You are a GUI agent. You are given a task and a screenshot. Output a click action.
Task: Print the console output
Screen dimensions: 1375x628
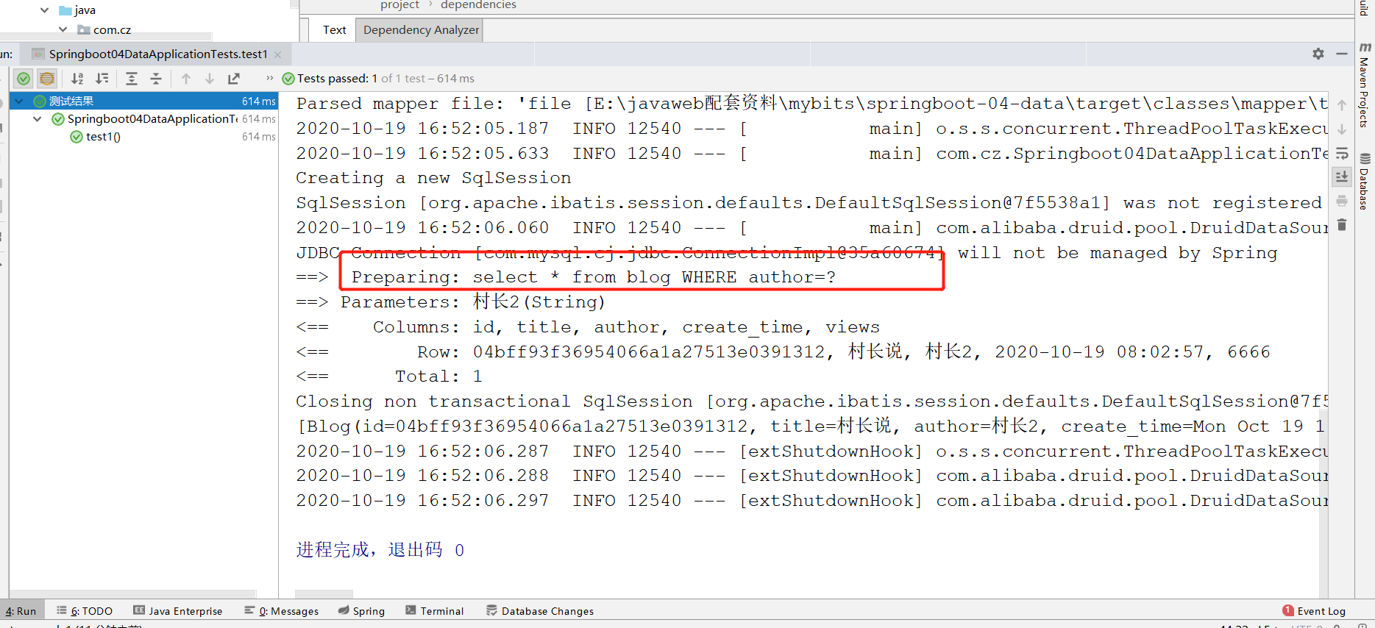[1342, 201]
